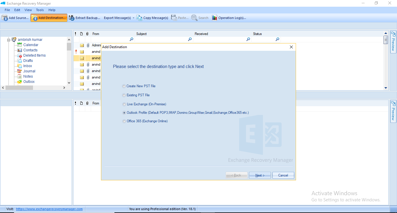Click the Subject filter input field

161,39
